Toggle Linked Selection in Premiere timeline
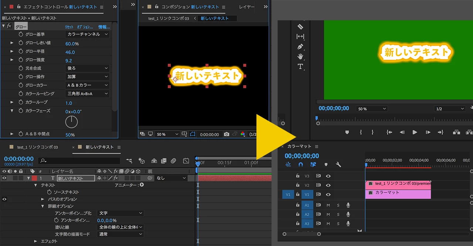 [x=313, y=164]
